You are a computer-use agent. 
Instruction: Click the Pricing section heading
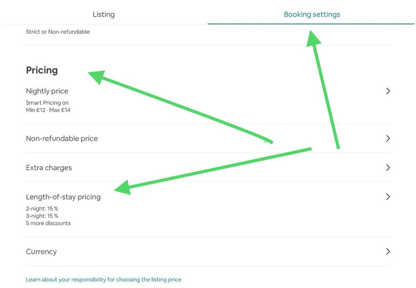42,70
